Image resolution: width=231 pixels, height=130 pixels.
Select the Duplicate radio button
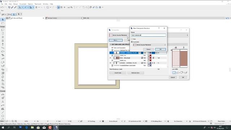click(132, 42)
